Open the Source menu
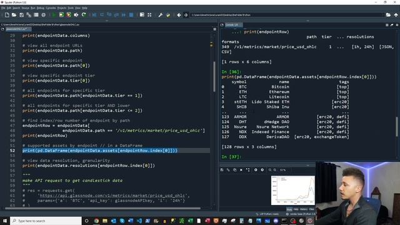Image resolution: width=400 pixels, height=225 pixels. pyautogui.click(x=25, y=8)
